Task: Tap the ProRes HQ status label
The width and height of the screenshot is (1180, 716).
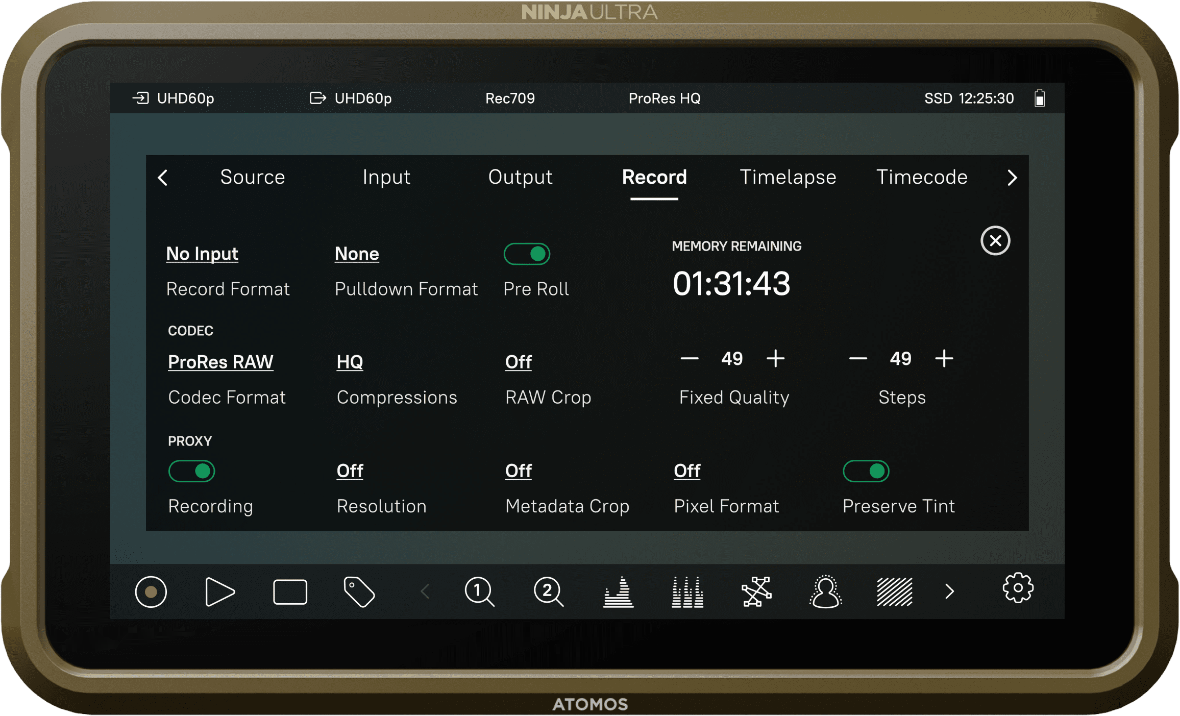Action: [x=665, y=98]
